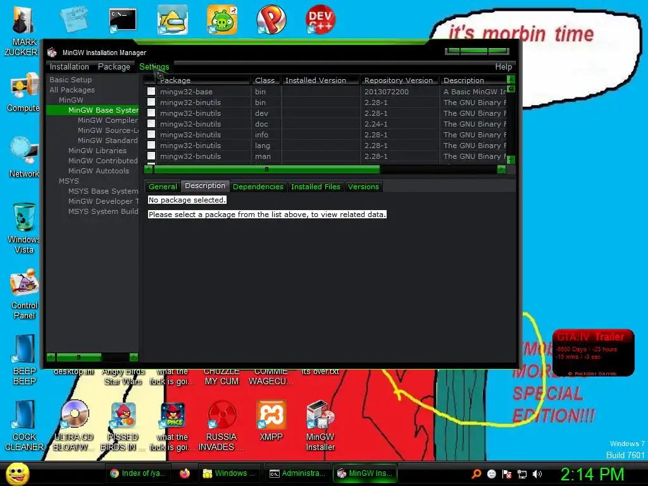Open the Help menu

503,66
